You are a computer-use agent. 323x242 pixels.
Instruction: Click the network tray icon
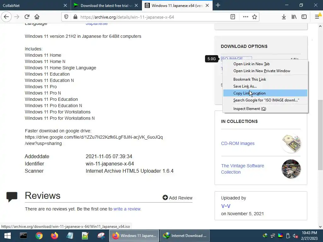(x=273, y=236)
